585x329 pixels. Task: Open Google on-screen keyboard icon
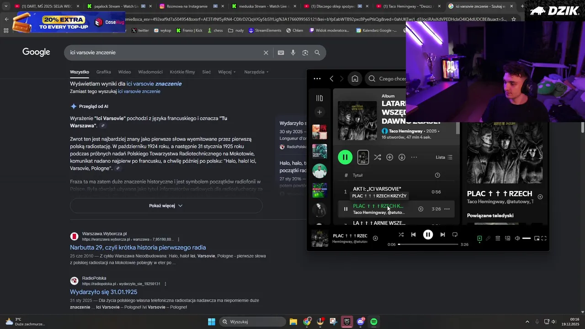281,53
